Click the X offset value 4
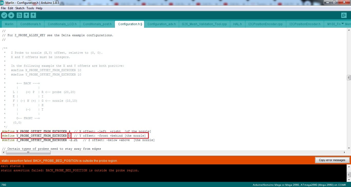Screen dimensions: 351x187 coord(69,131)
